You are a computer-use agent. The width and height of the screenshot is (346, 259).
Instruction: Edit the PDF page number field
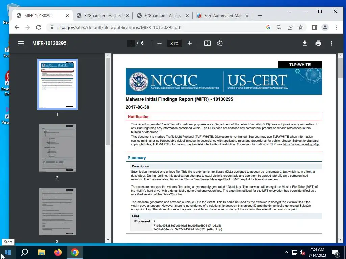tap(131, 43)
